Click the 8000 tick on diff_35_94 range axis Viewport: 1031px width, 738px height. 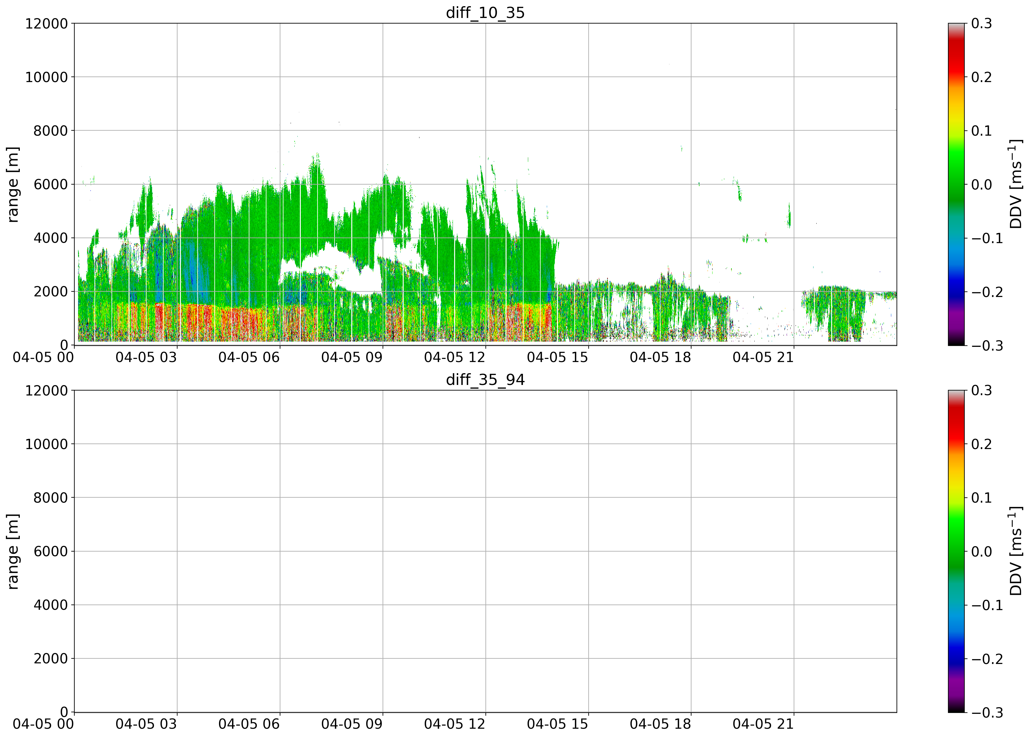50,498
